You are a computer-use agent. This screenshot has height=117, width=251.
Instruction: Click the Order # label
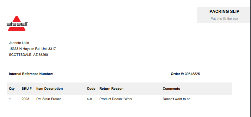coord(177,74)
